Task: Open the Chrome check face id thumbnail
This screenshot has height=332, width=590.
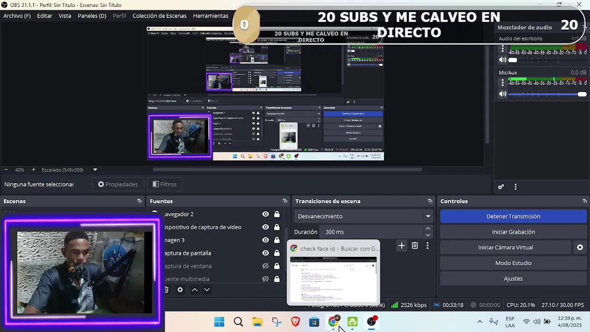Action: click(x=333, y=273)
